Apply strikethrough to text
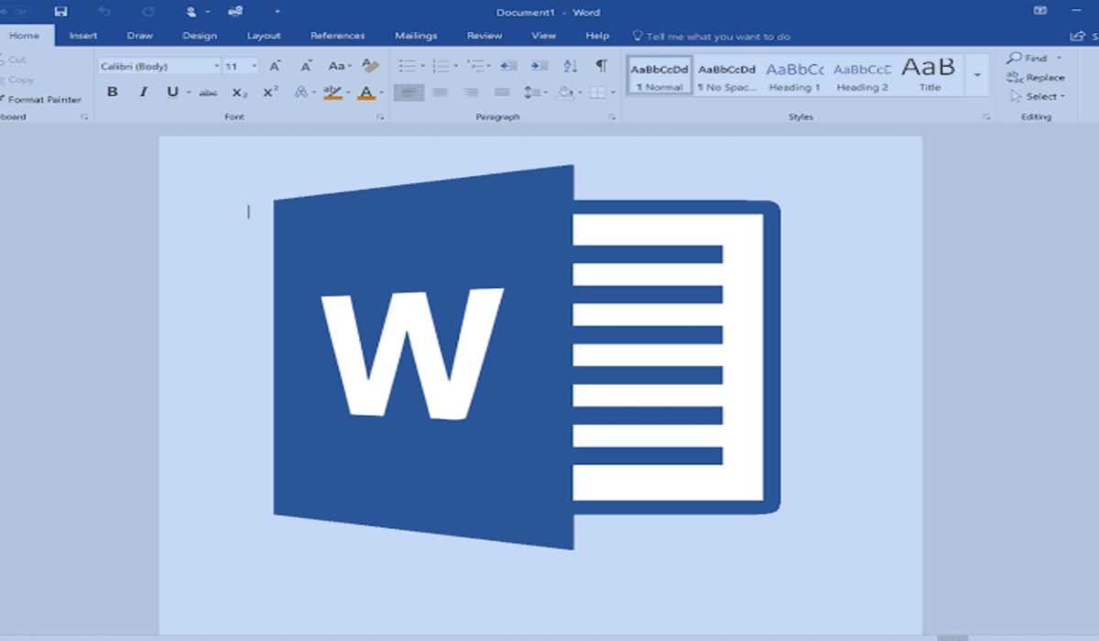 click(x=209, y=92)
